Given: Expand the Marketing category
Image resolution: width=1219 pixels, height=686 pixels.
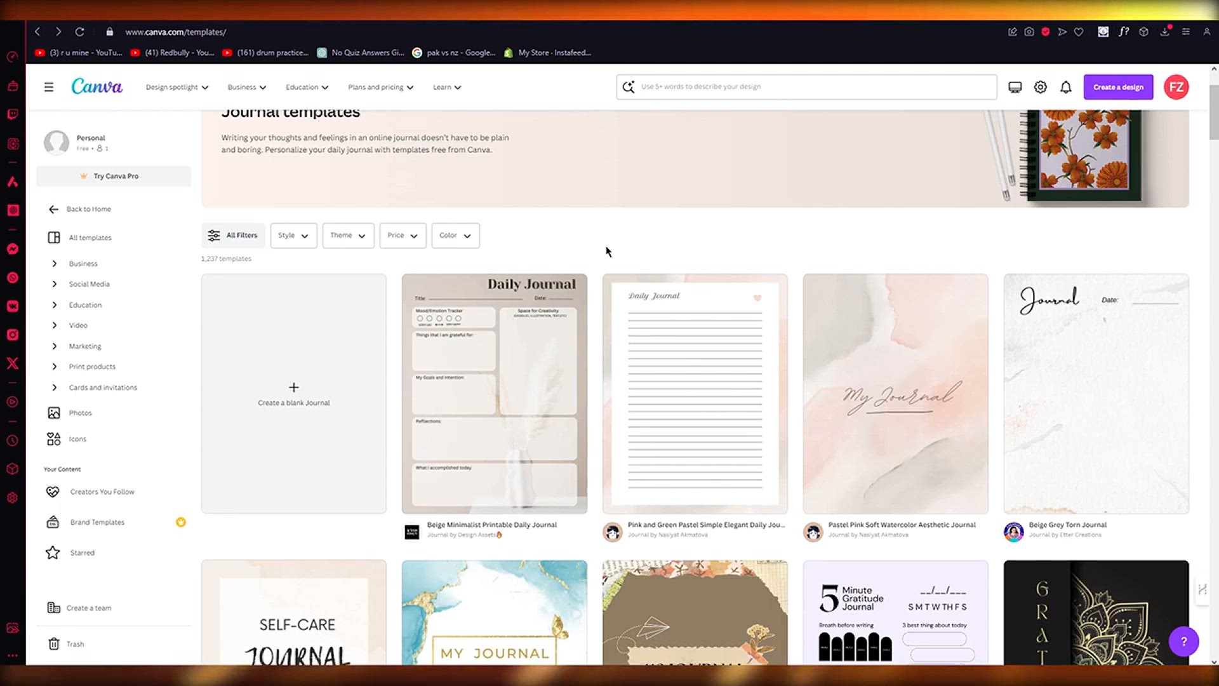Looking at the screenshot, I should pyautogui.click(x=55, y=346).
